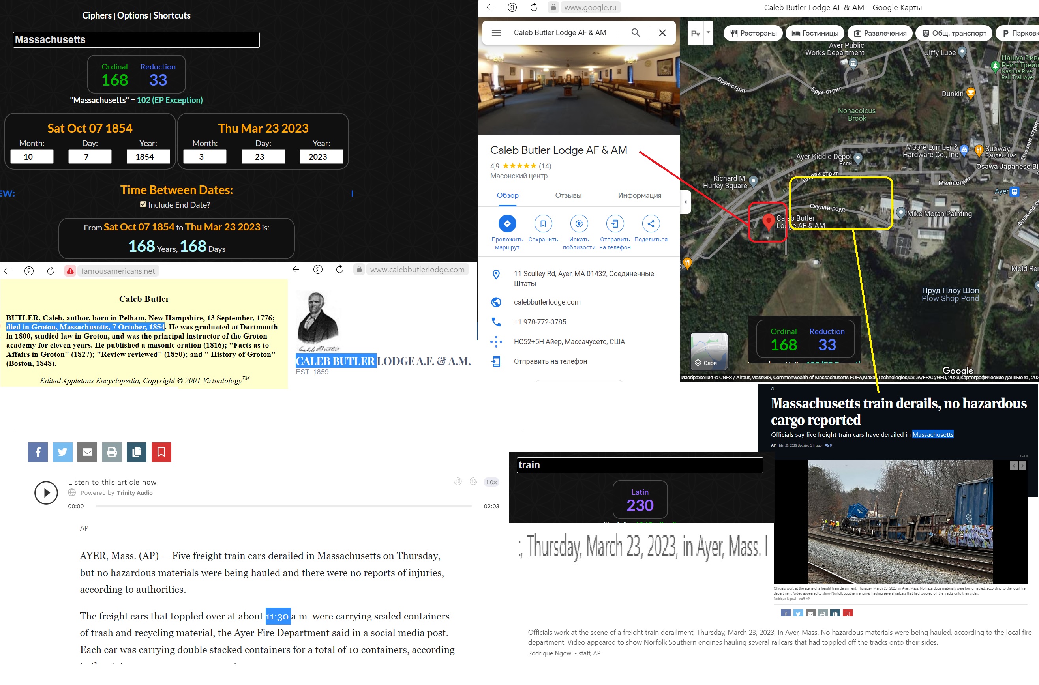Print the article using large printer icon
Image resolution: width=1039 pixels, height=685 pixels.
(x=112, y=452)
